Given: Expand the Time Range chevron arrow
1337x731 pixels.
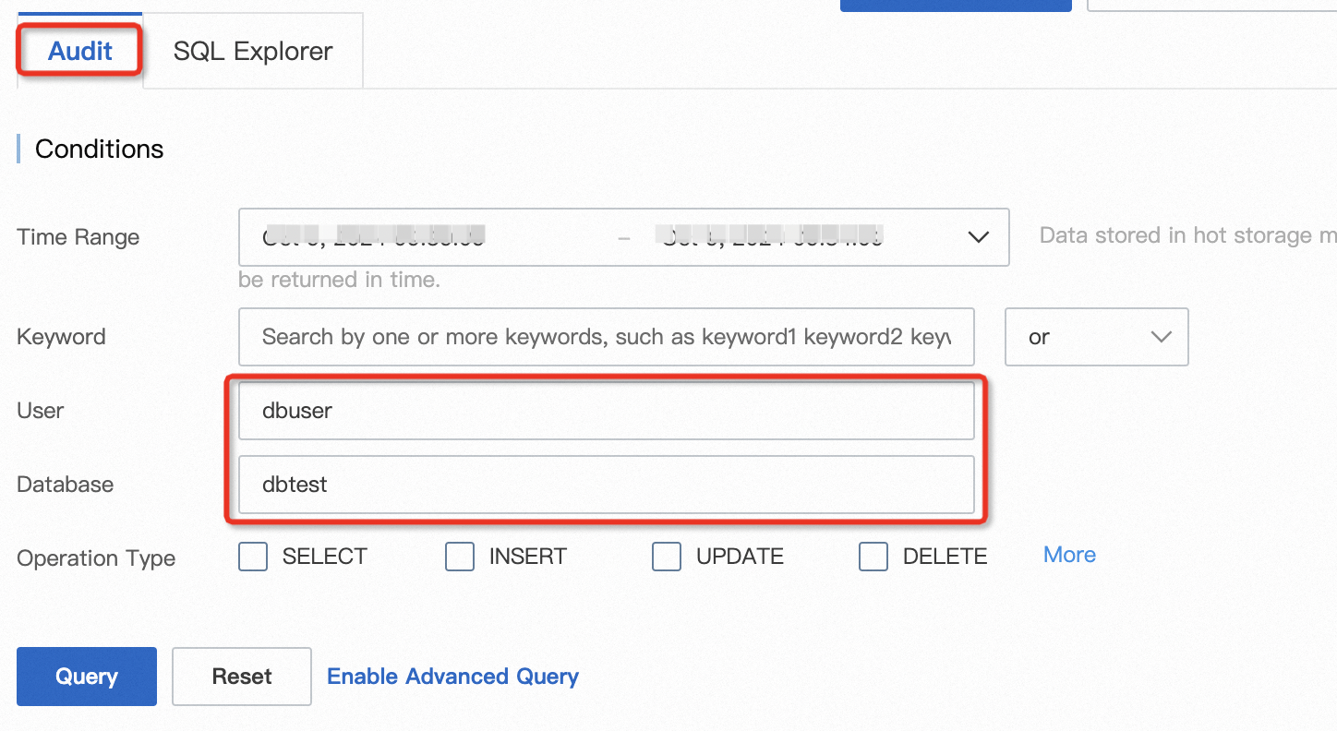Looking at the screenshot, I should pos(978,237).
